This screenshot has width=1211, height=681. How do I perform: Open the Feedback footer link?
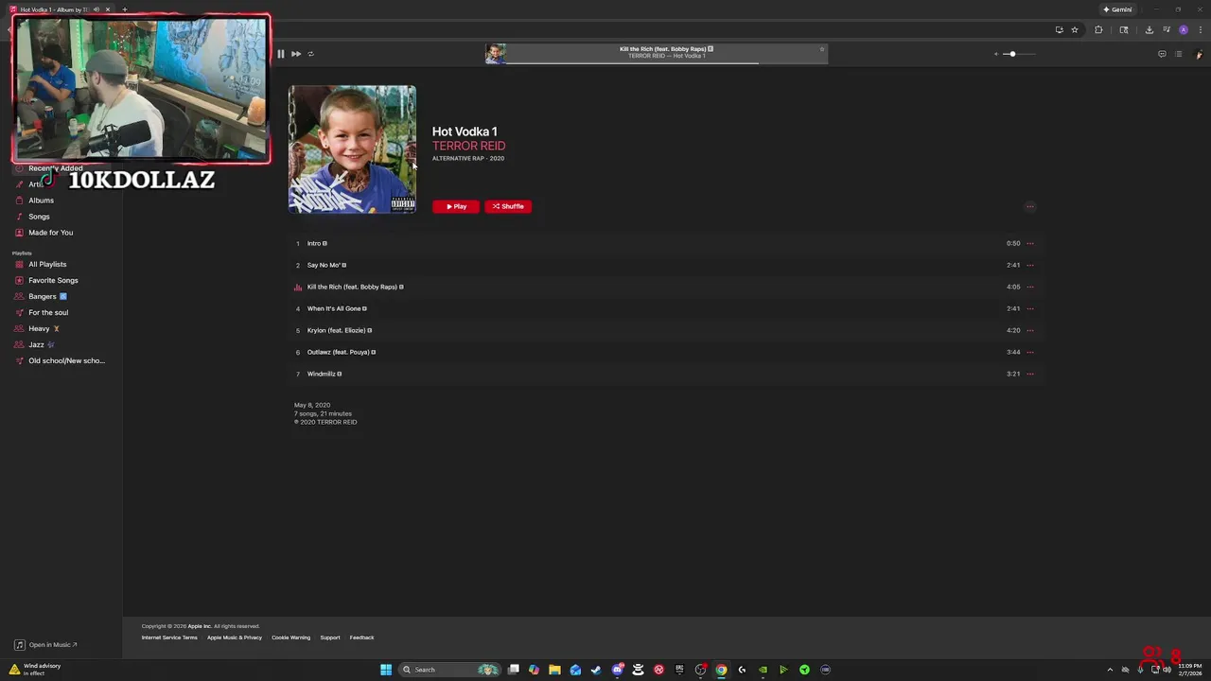(x=361, y=637)
